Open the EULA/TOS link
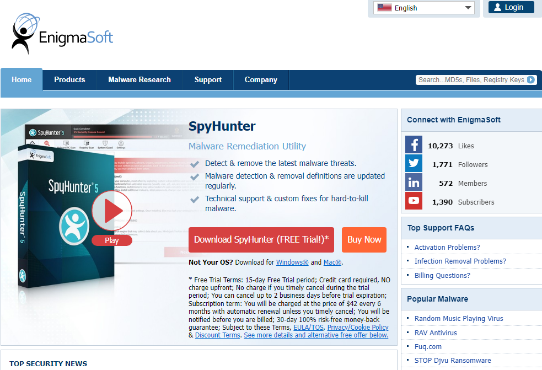542x370 pixels. pyautogui.click(x=308, y=328)
